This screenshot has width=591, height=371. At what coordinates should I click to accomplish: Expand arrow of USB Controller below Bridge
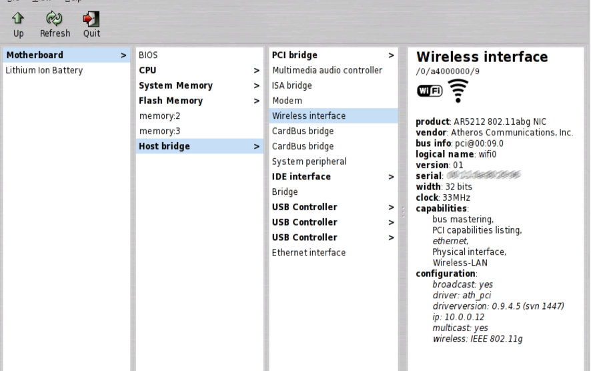[392, 208]
